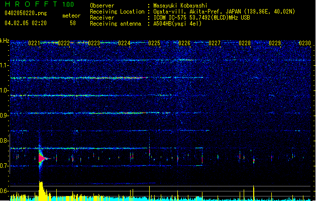Click the 0227 time marker
Image resolution: width=316 pixels, height=201 pixels.
215,43
